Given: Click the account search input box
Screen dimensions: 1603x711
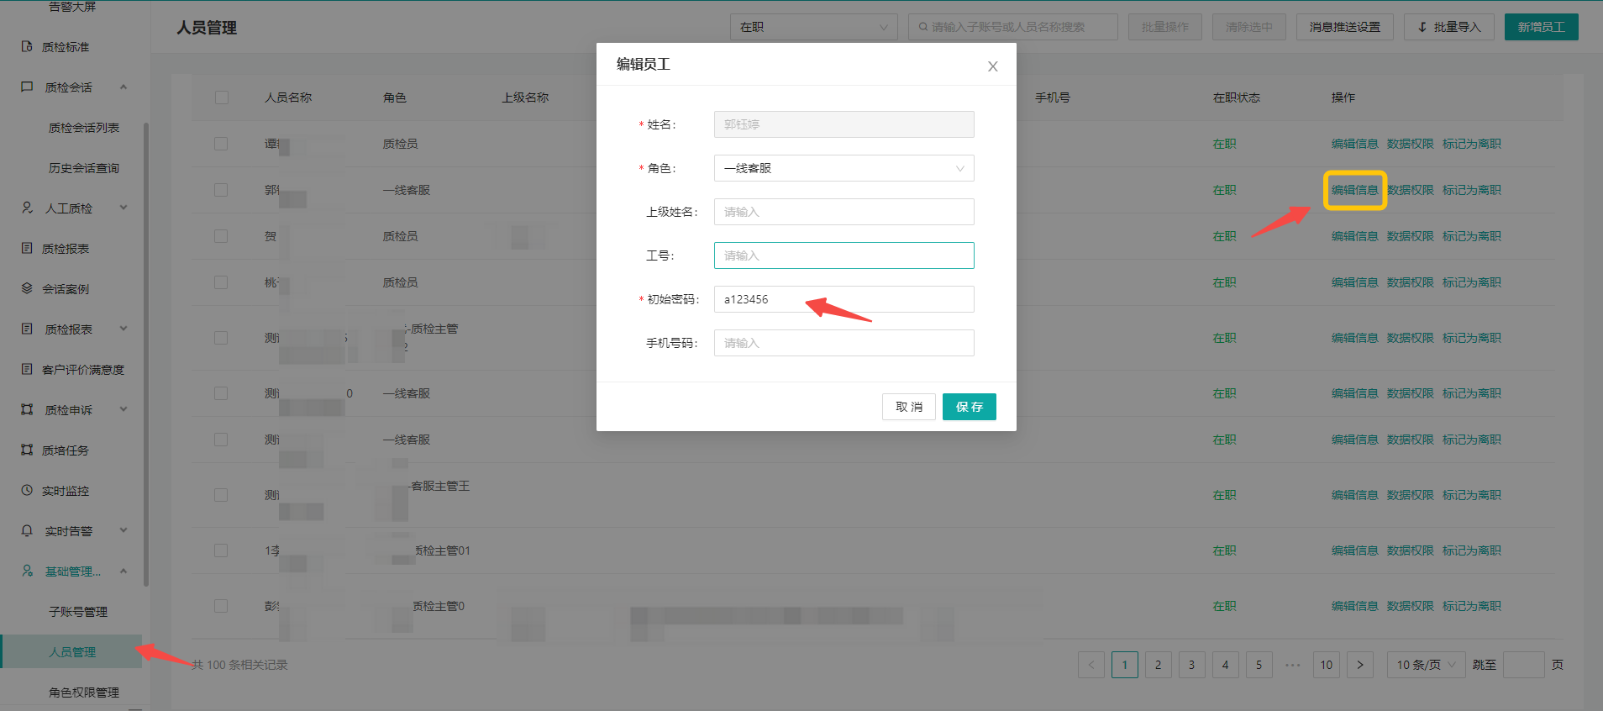Looking at the screenshot, I should (x=1012, y=27).
